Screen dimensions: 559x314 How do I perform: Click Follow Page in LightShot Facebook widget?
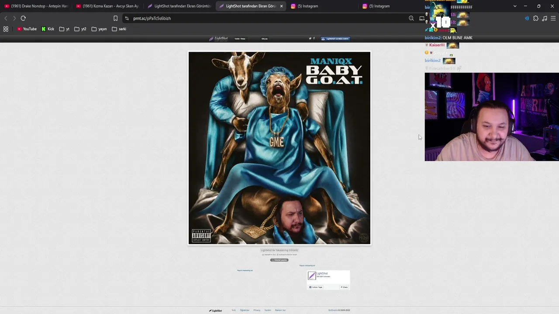[316, 287]
